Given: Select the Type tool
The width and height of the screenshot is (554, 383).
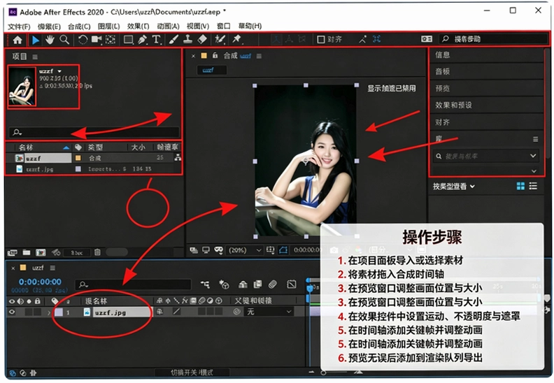Looking at the screenshot, I should click(156, 40).
